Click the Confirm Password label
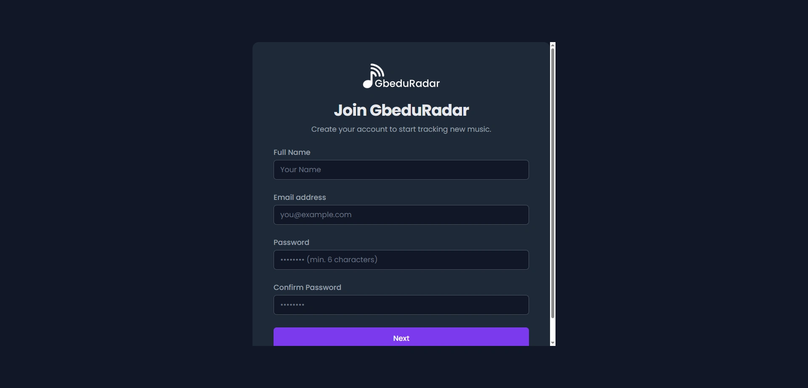808x388 pixels. pyautogui.click(x=307, y=287)
